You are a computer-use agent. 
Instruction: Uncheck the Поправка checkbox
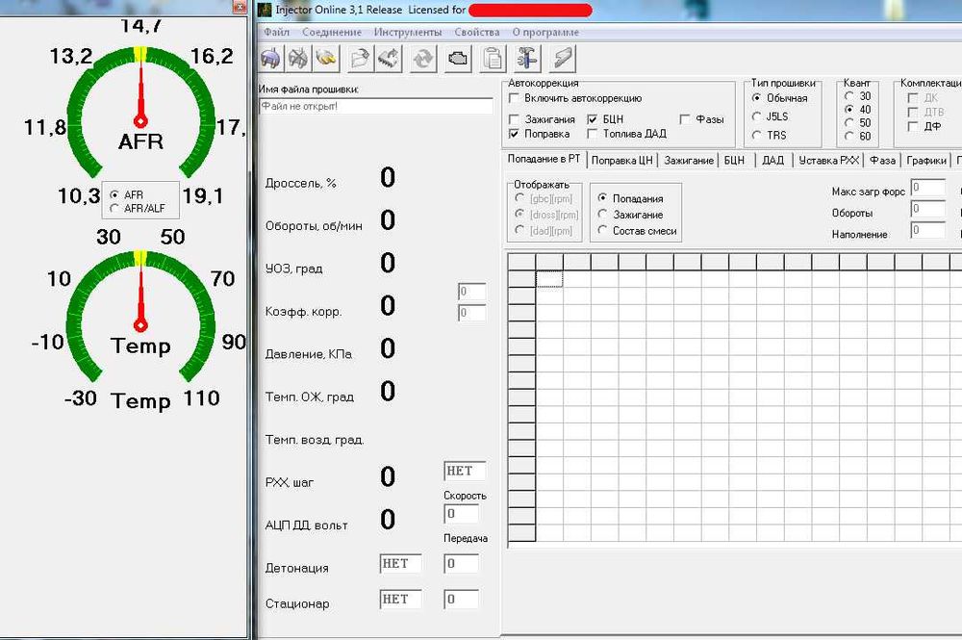pos(514,134)
